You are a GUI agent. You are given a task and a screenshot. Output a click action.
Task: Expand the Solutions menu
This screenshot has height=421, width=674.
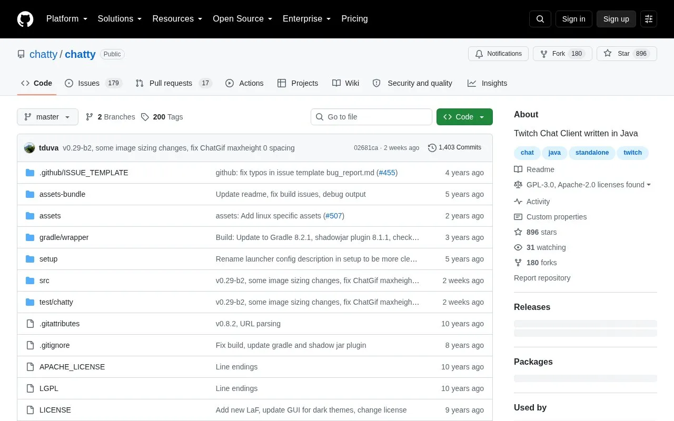pyautogui.click(x=120, y=19)
